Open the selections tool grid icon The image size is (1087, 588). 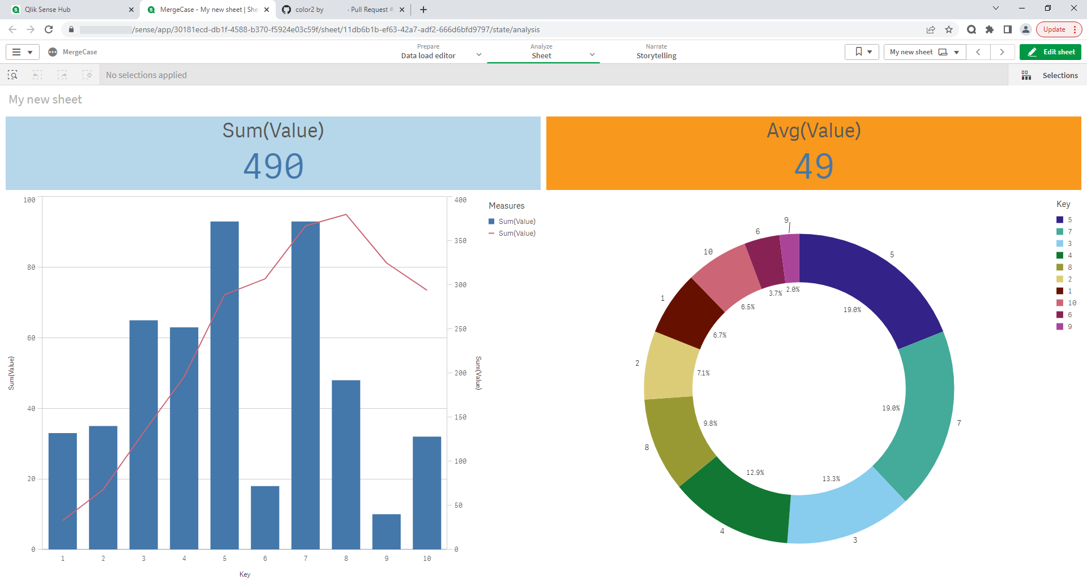1026,75
